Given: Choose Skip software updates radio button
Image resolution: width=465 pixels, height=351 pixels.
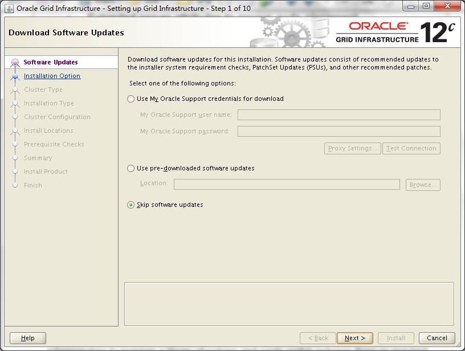Looking at the screenshot, I should coord(131,205).
